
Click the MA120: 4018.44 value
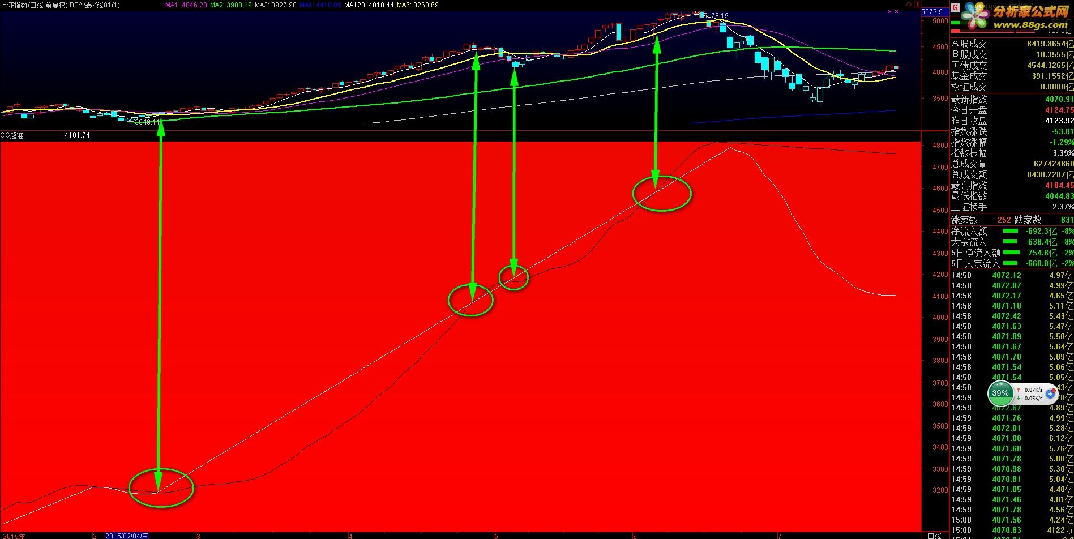click(369, 5)
